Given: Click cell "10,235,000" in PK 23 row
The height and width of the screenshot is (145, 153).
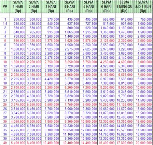Looking at the screenshot, I should point(124,100).
